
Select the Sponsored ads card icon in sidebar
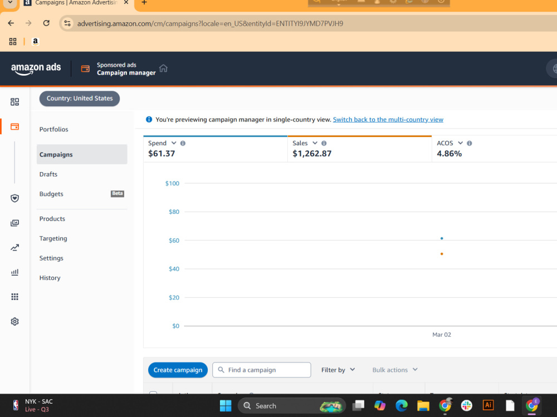pos(14,126)
